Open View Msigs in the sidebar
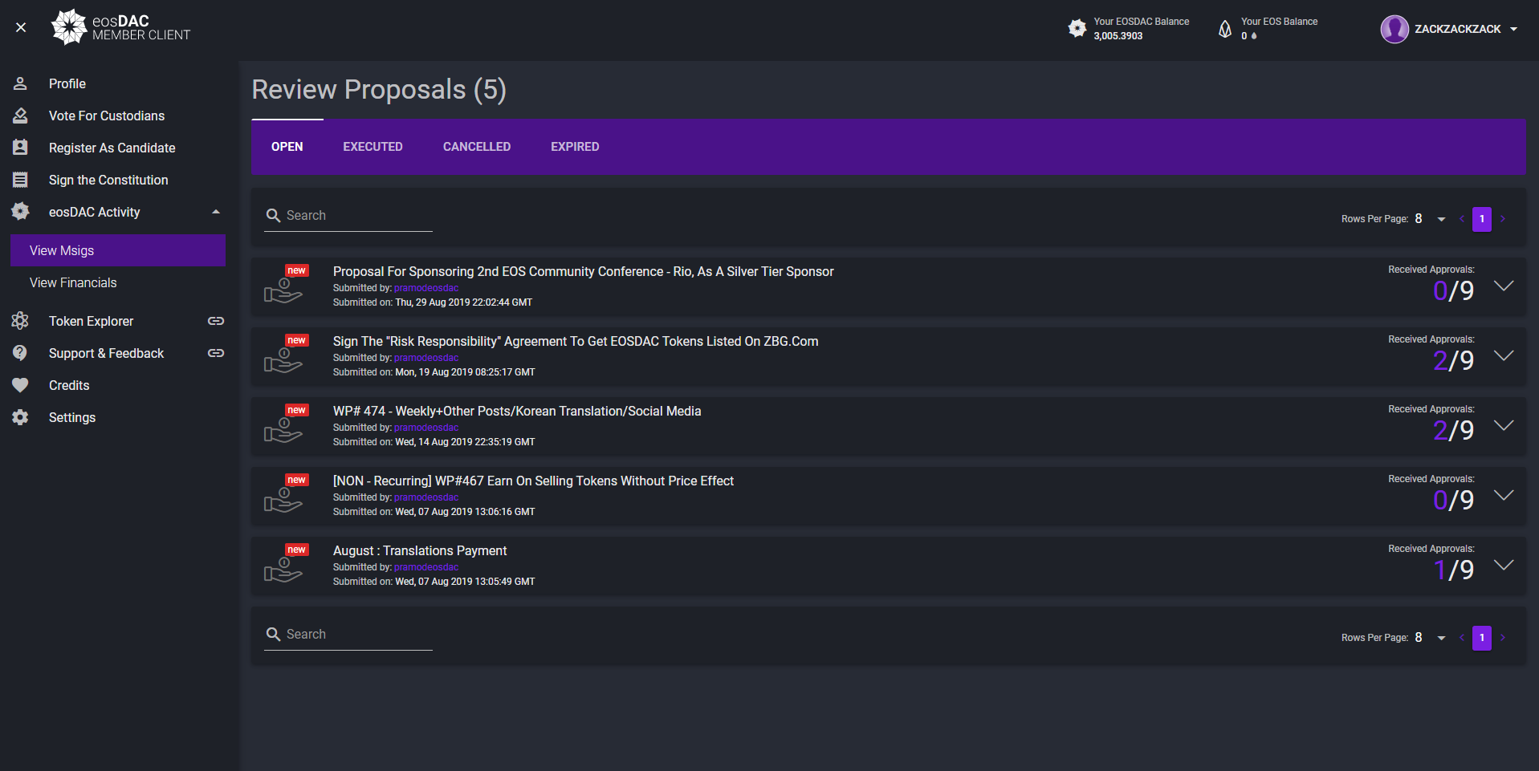Screen dimensions: 1539x771 tap(118, 250)
